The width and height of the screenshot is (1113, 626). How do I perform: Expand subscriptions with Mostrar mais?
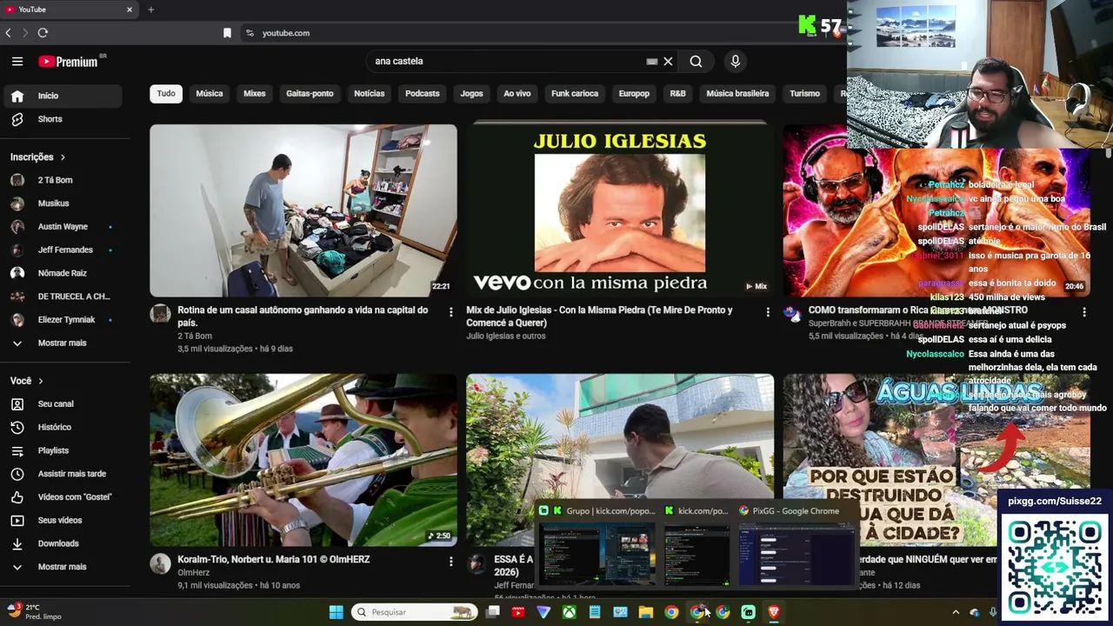(63, 343)
